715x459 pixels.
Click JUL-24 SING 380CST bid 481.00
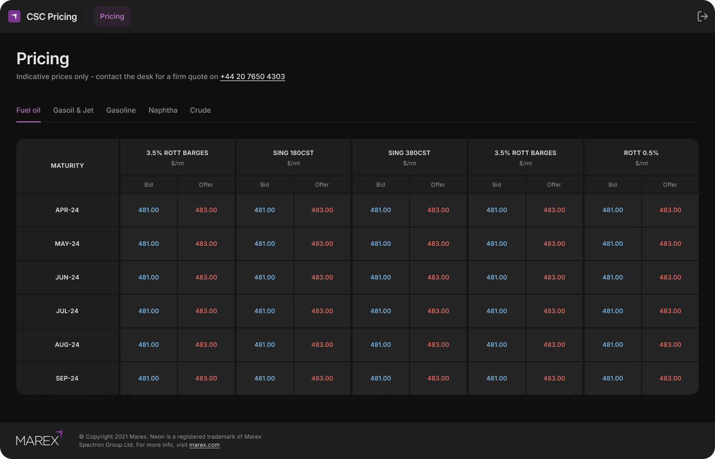[380, 311]
